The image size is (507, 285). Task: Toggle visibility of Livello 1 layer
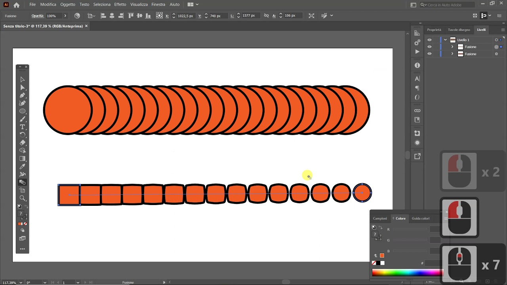click(x=429, y=40)
